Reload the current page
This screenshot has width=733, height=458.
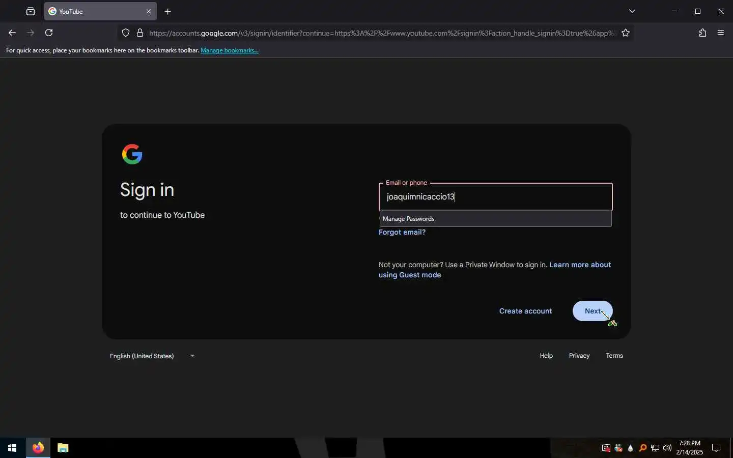[x=49, y=33]
